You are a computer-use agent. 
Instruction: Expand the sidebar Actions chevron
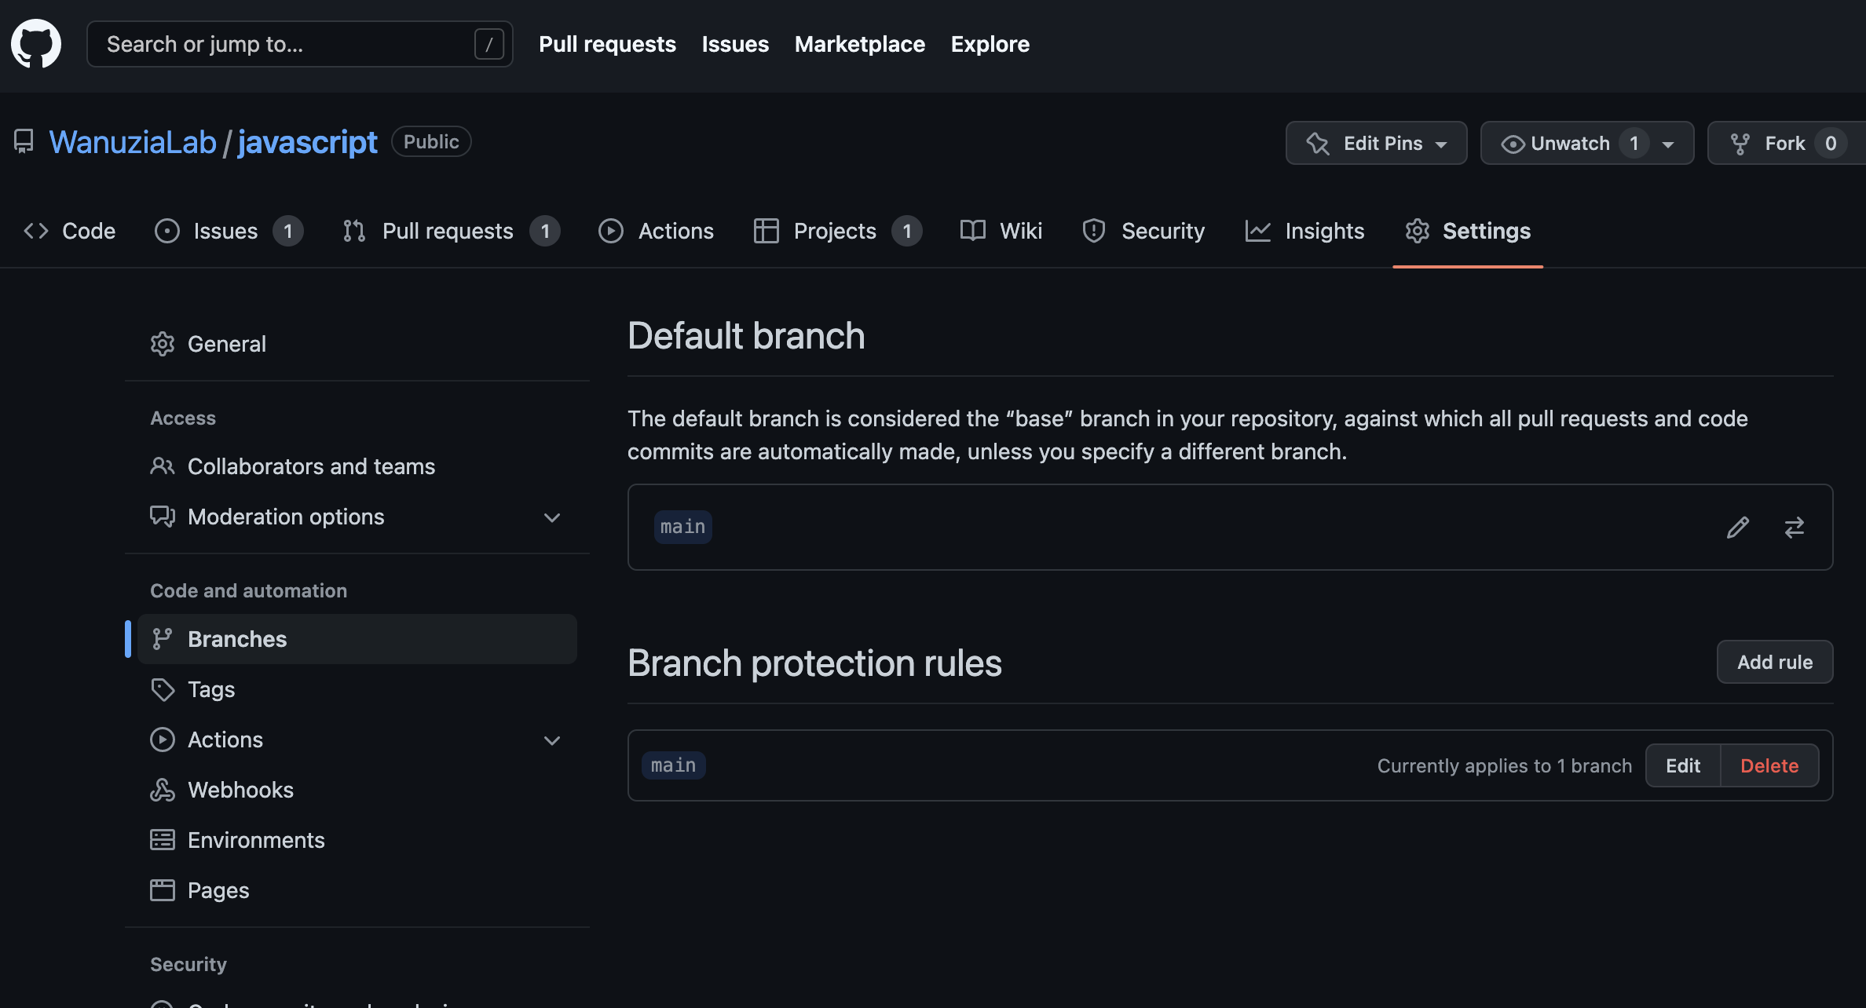552,740
